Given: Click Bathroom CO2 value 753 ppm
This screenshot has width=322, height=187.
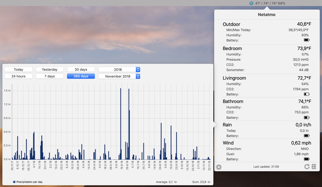Looking at the screenshot, I should 302,112.
